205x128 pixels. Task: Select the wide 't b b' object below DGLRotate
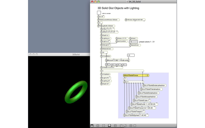point(122,71)
